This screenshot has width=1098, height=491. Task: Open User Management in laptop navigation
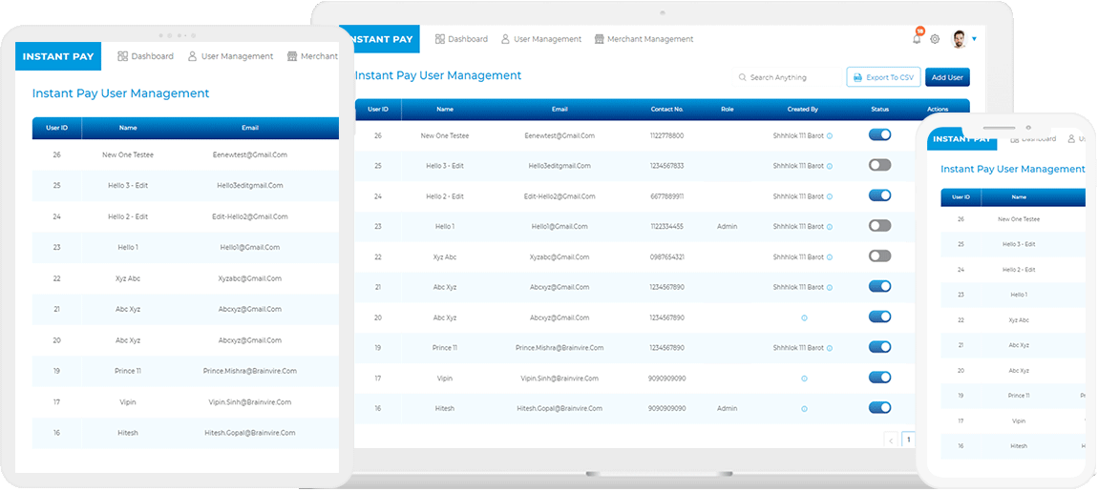tap(541, 39)
